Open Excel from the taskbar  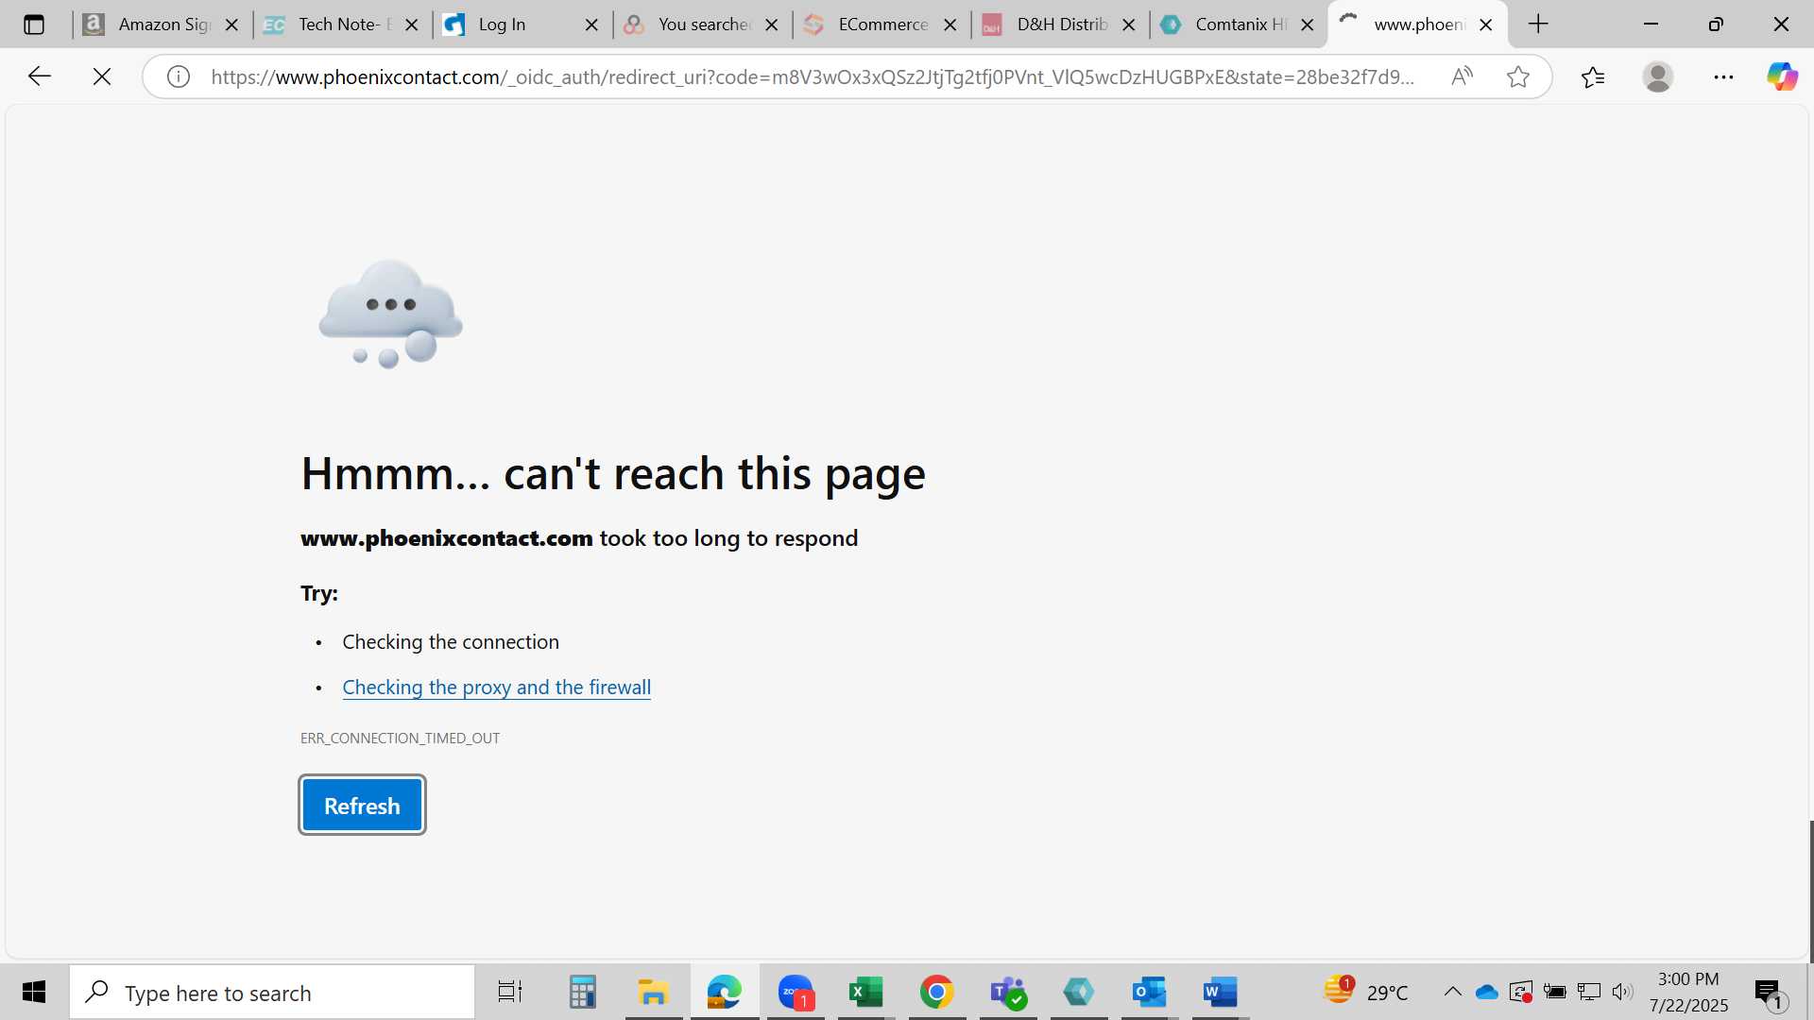[865, 992]
